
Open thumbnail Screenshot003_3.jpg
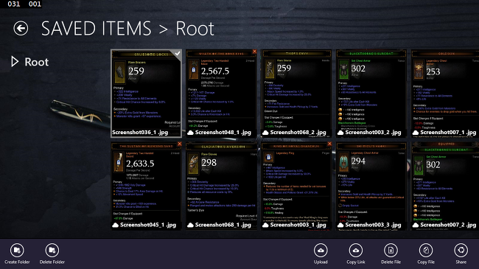(371, 186)
